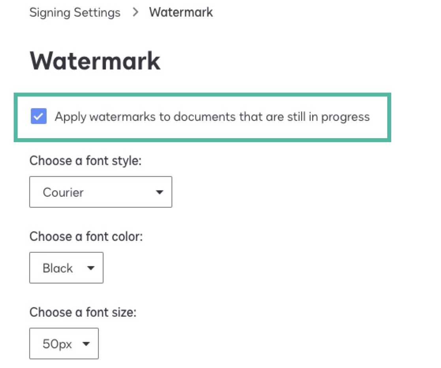Uncheck apply watermarks to in-progress documents
This screenshot has width=441, height=368.
point(38,116)
